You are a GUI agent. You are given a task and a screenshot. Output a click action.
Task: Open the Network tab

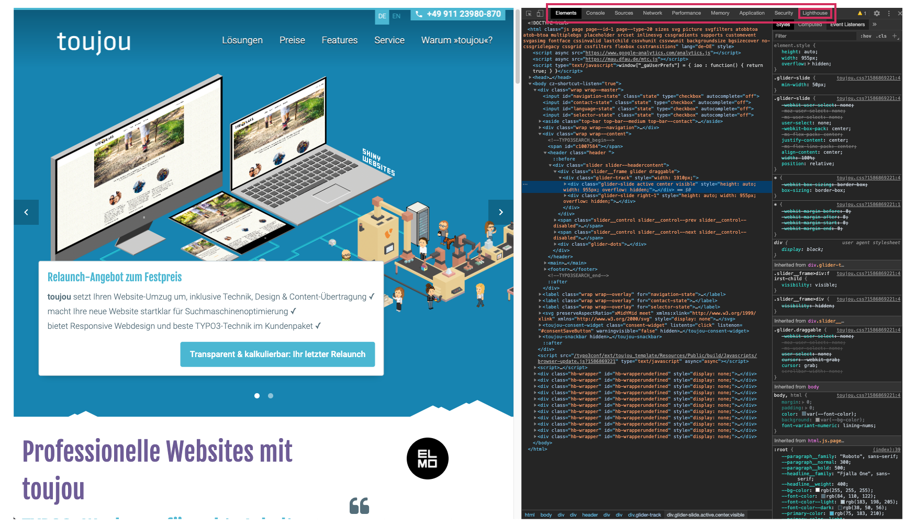click(x=652, y=13)
